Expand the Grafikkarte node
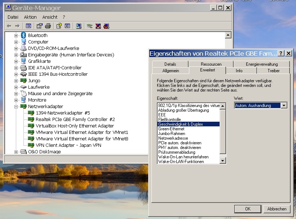The height and width of the screenshot is (219, 296). [x=16, y=61]
